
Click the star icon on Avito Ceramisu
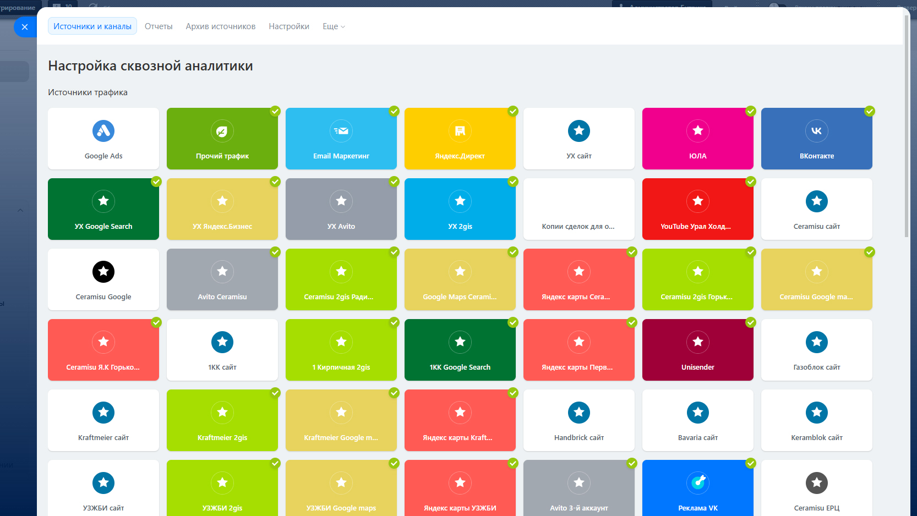click(x=222, y=272)
